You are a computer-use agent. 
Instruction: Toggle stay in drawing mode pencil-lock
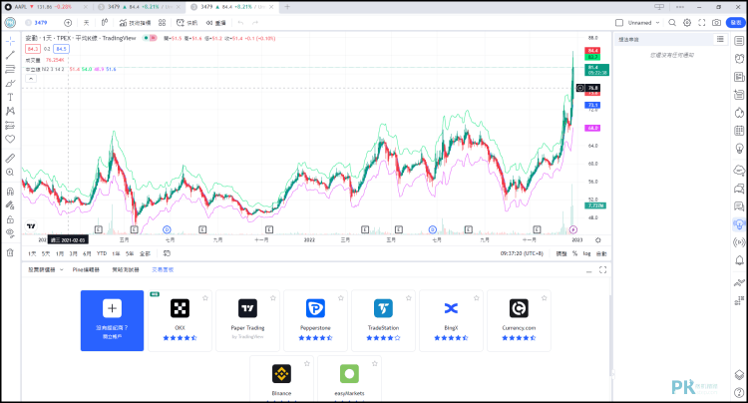10,205
